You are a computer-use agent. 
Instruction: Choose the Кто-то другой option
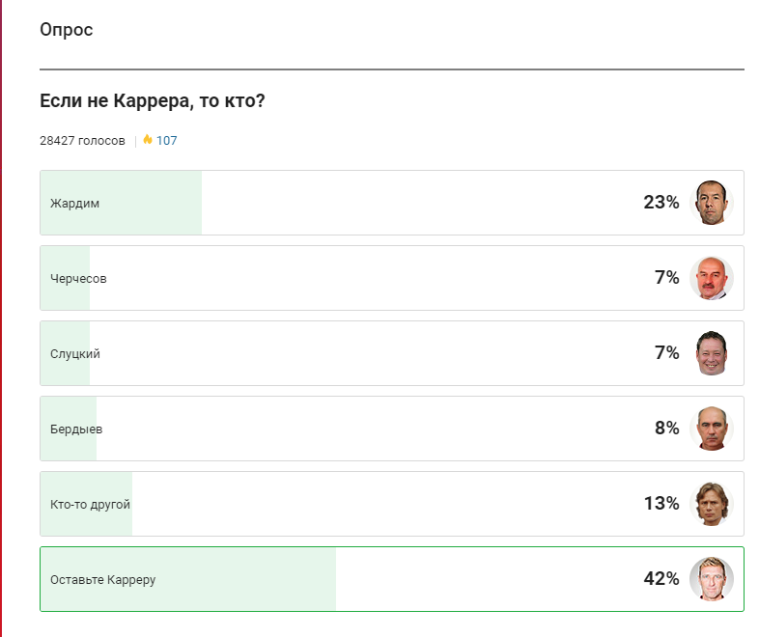pos(90,505)
